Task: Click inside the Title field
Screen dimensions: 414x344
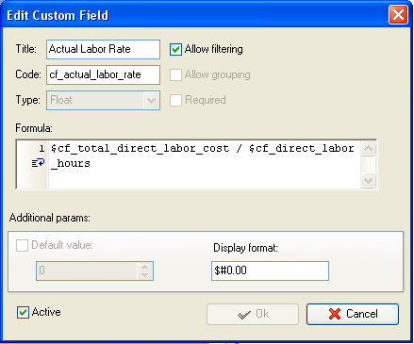Action: (x=103, y=49)
